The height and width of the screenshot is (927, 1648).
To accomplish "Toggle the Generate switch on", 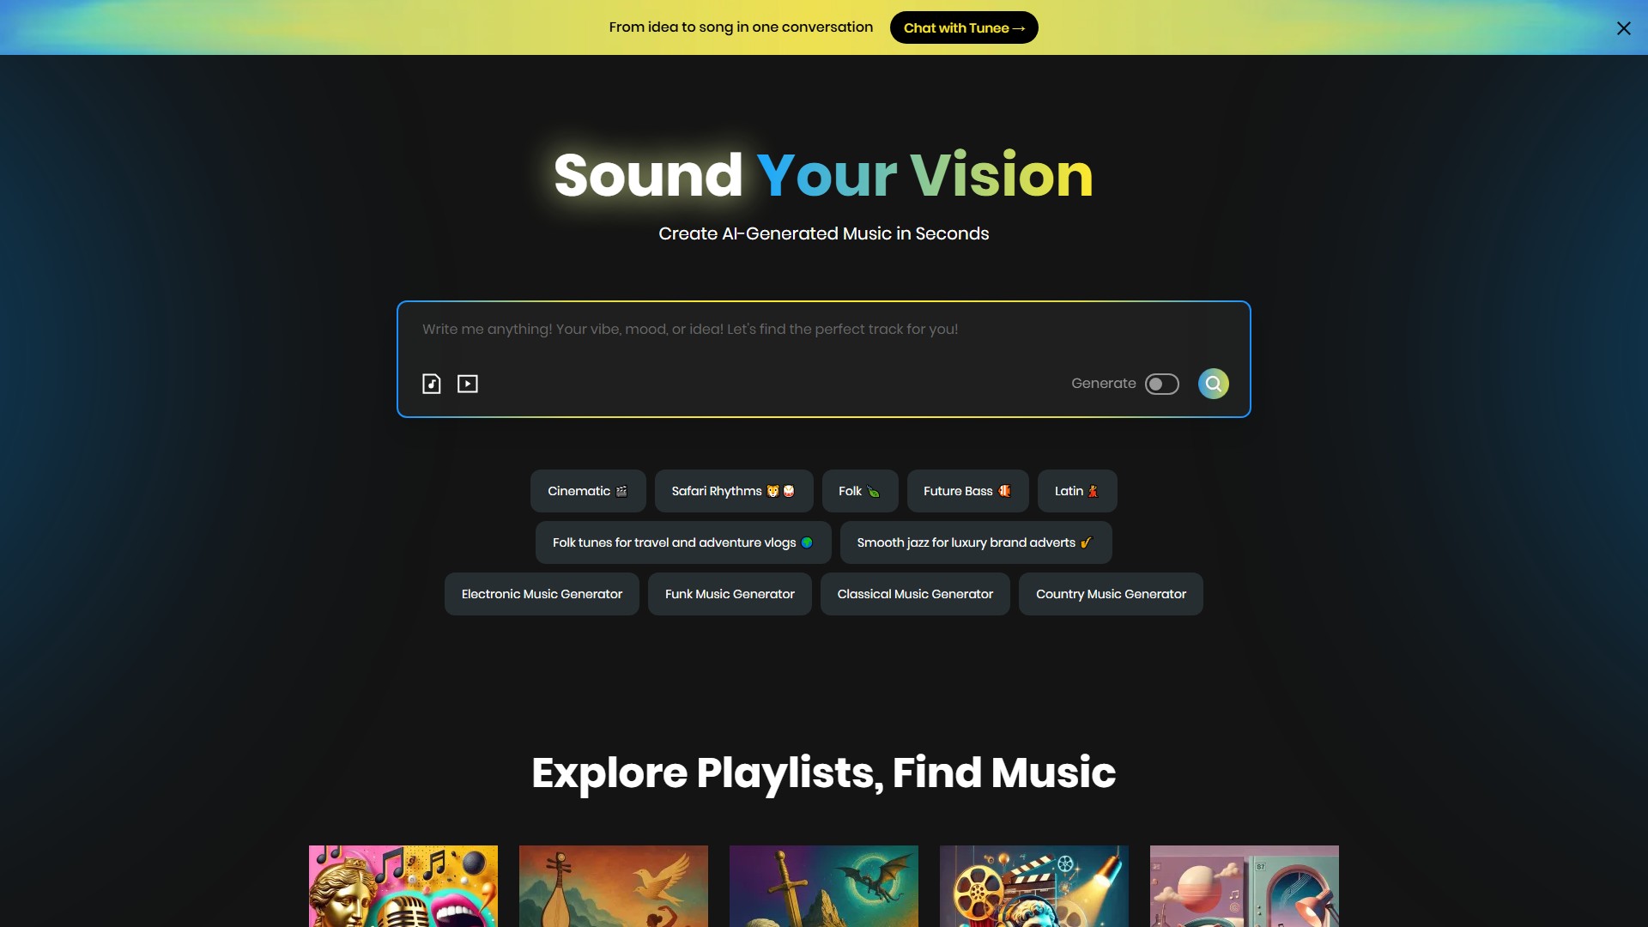I will point(1162,384).
